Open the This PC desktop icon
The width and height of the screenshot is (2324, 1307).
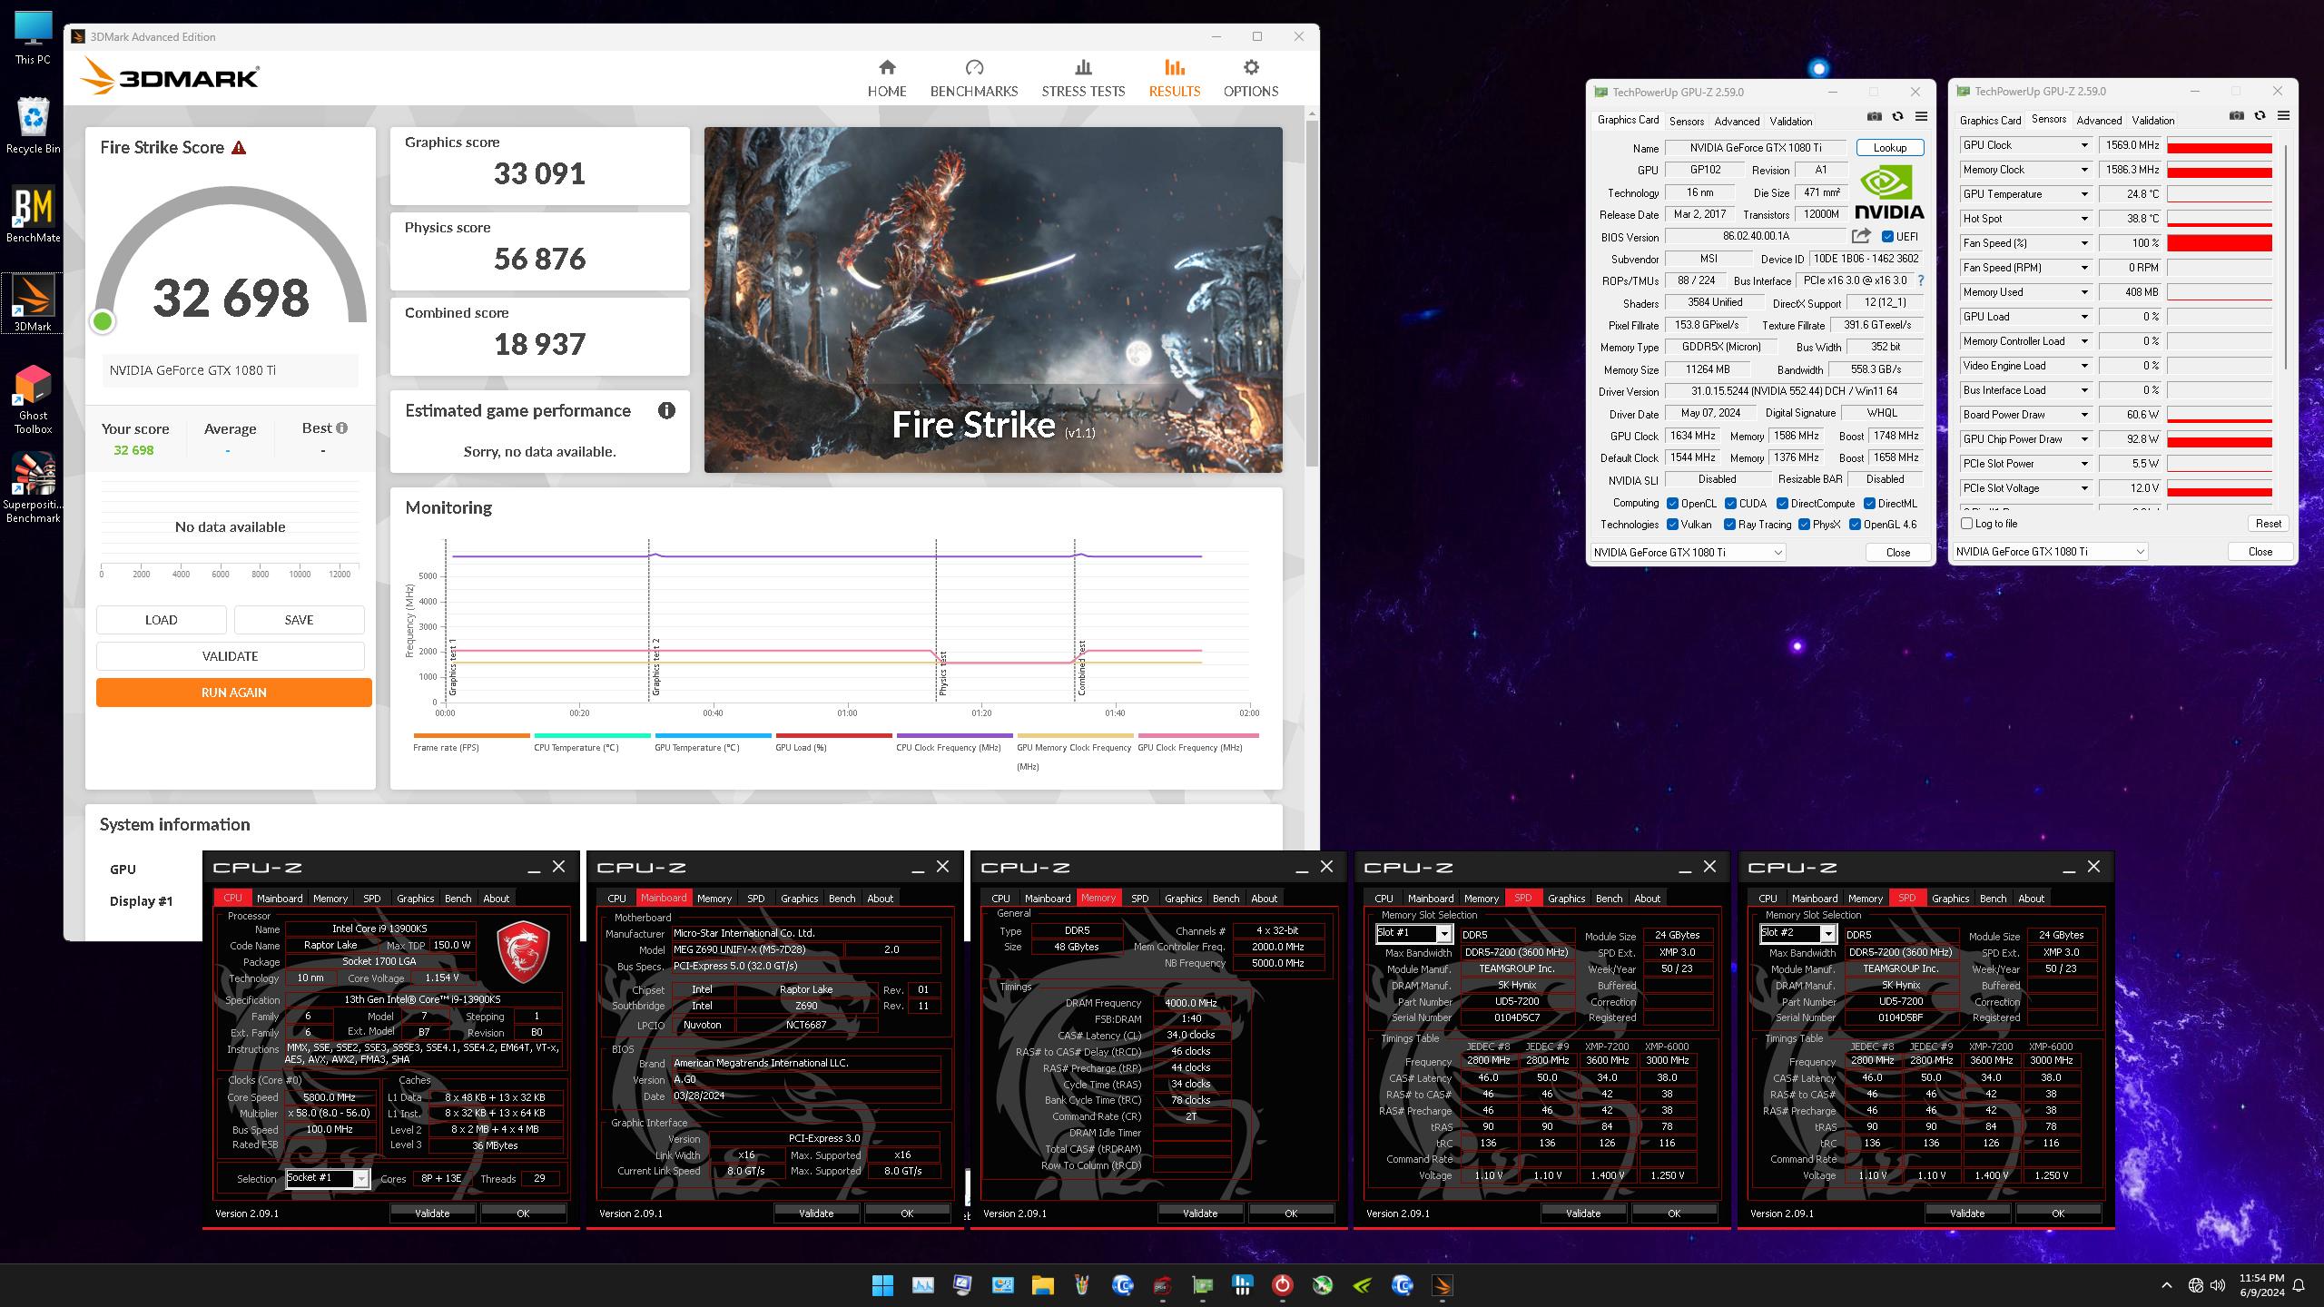pyautogui.click(x=33, y=38)
